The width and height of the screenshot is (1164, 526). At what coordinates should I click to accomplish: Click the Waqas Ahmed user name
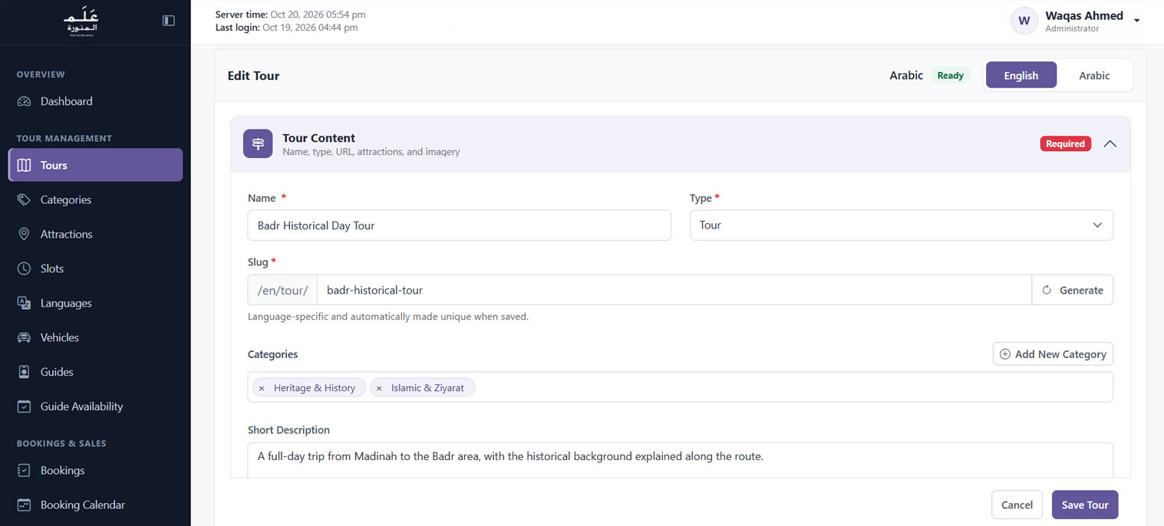1083,15
